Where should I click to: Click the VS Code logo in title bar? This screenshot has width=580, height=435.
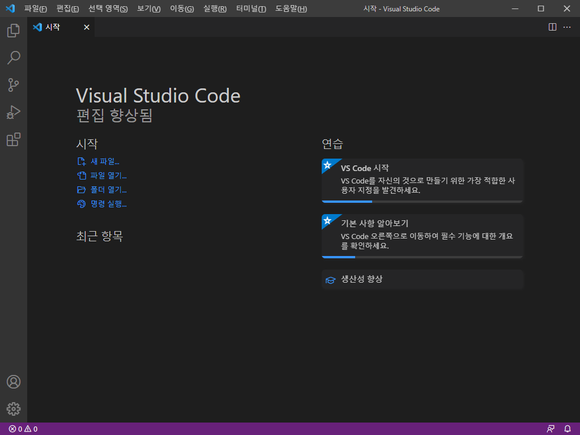(10, 8)
